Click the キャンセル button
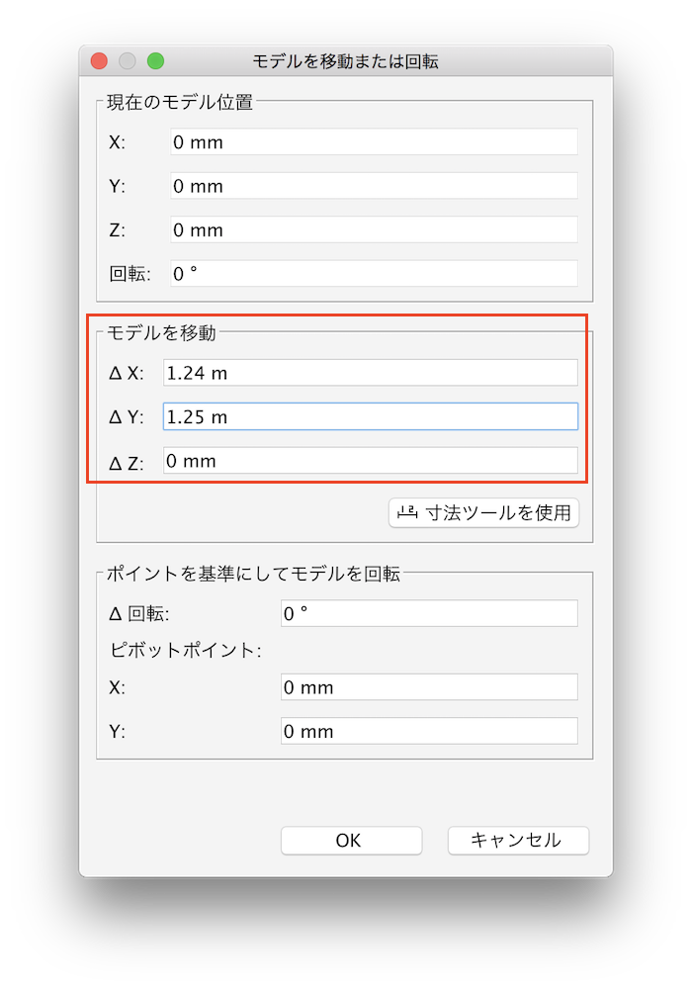The width and height of the screenshot is (692, 990). 518,841
